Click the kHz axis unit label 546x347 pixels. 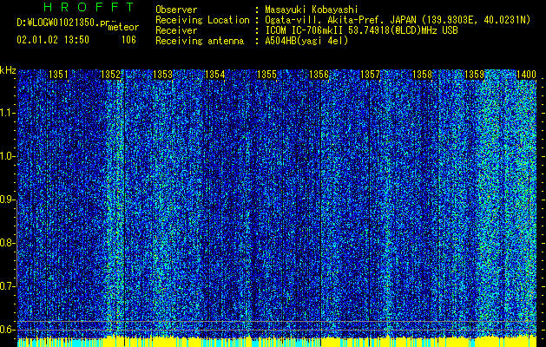tap(8, 70)
